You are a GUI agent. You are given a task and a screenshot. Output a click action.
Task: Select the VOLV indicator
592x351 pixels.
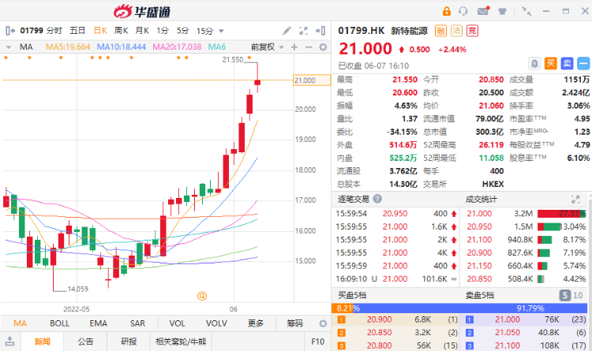coord(216,323)
